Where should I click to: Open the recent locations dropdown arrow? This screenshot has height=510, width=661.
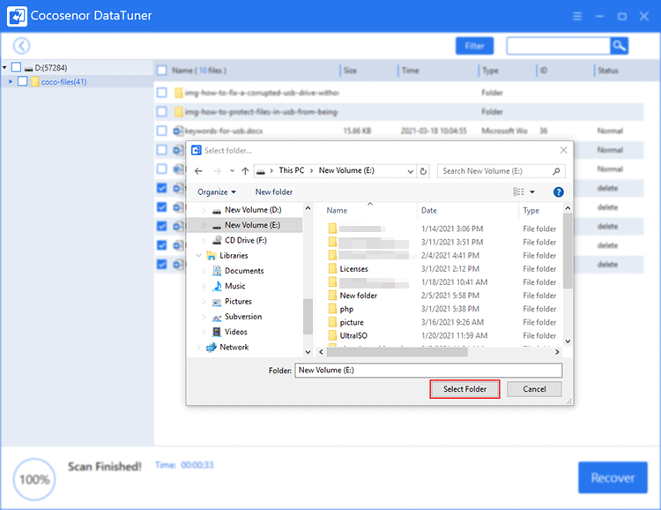pos(232,171)
